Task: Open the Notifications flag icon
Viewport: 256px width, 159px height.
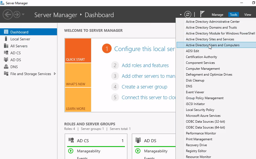Action: [202, 14]
